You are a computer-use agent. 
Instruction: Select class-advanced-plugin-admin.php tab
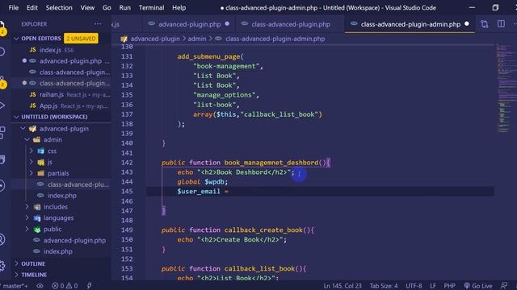pos(410,24)
